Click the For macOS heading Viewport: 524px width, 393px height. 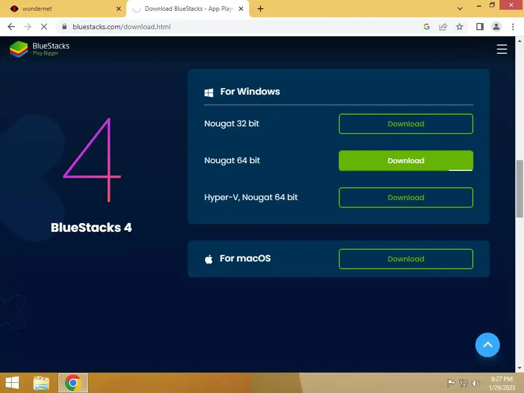245,258
